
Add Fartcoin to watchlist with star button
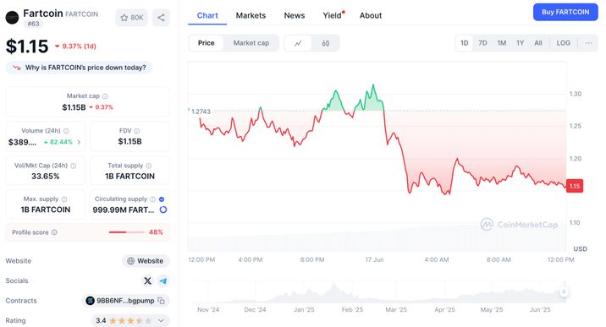pyautogui.click(x=131, y=18)
